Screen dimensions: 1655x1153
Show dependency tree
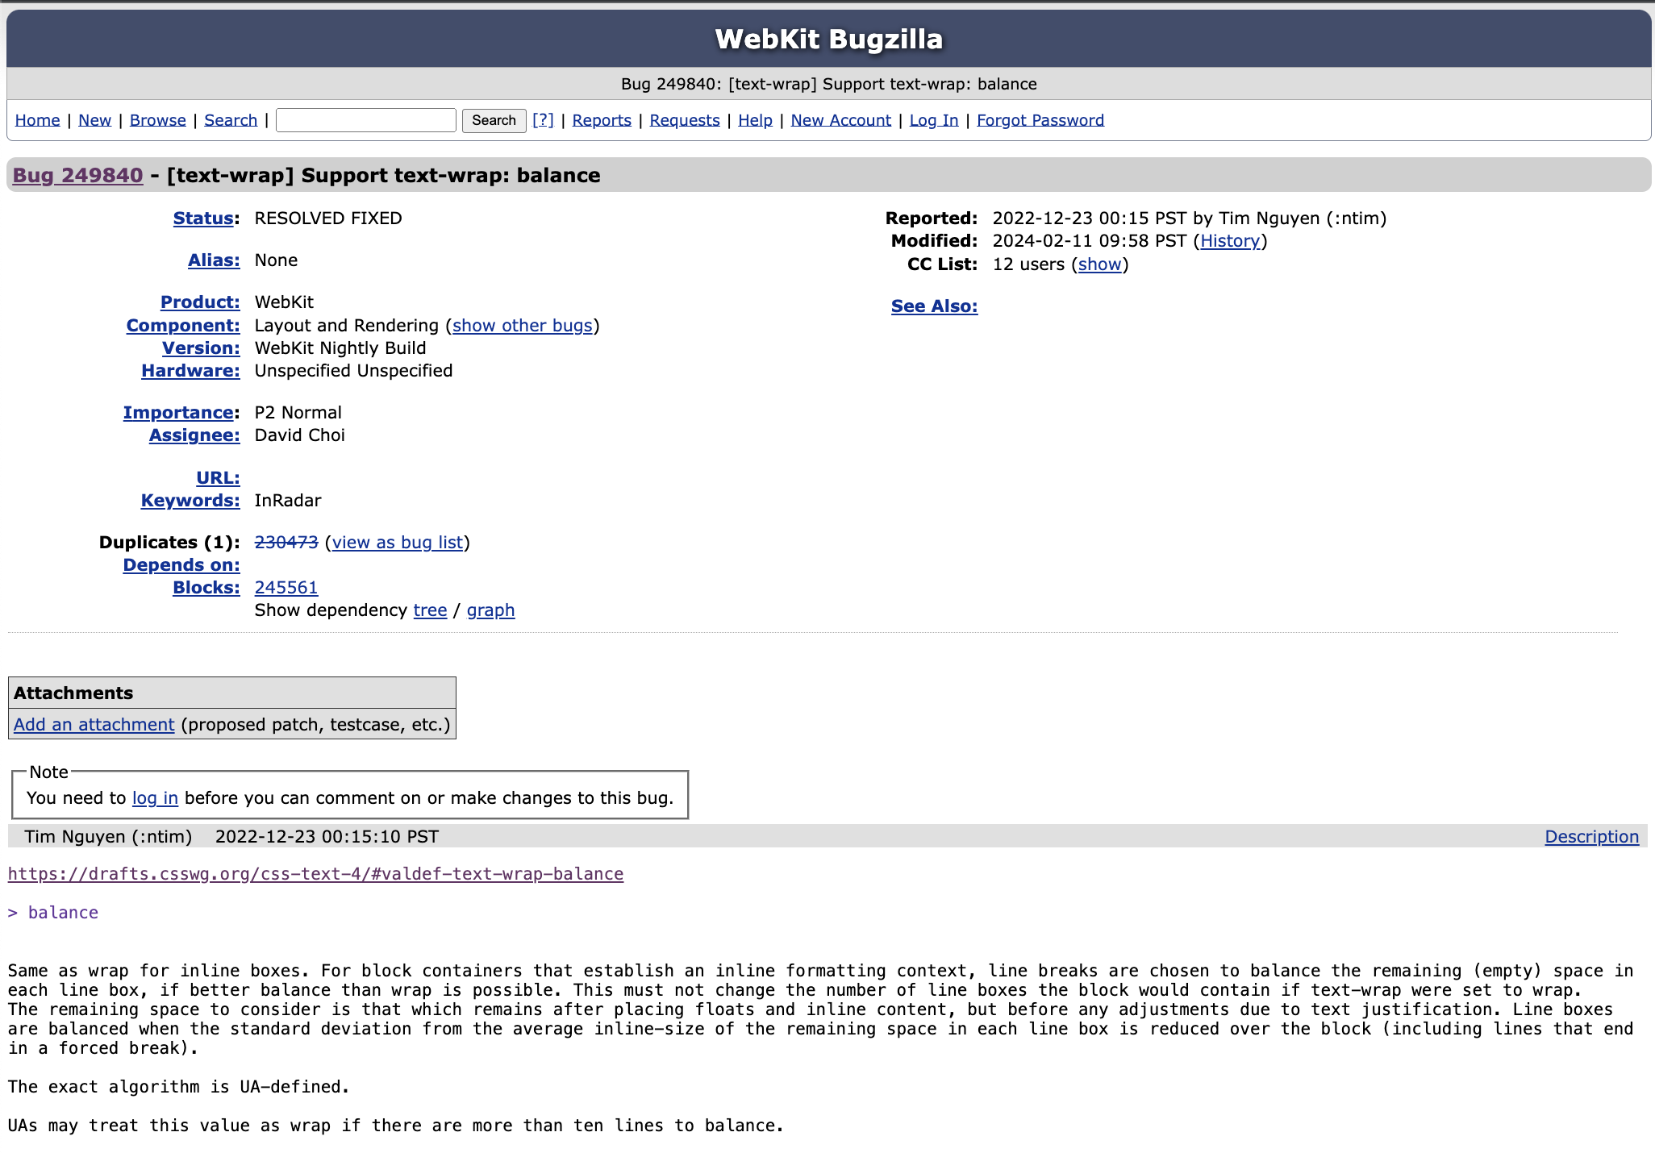pyautogui.click(x=430, y=610)
